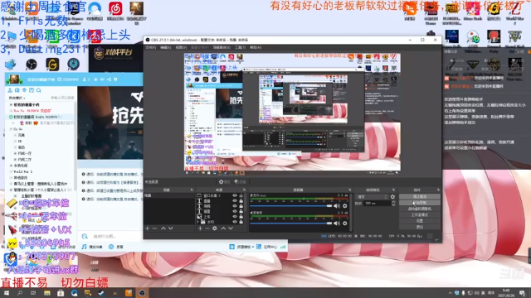Unlock the 水印 group with lock icon
This screenshot has width=531, height=298.
(x=241, y=222)
